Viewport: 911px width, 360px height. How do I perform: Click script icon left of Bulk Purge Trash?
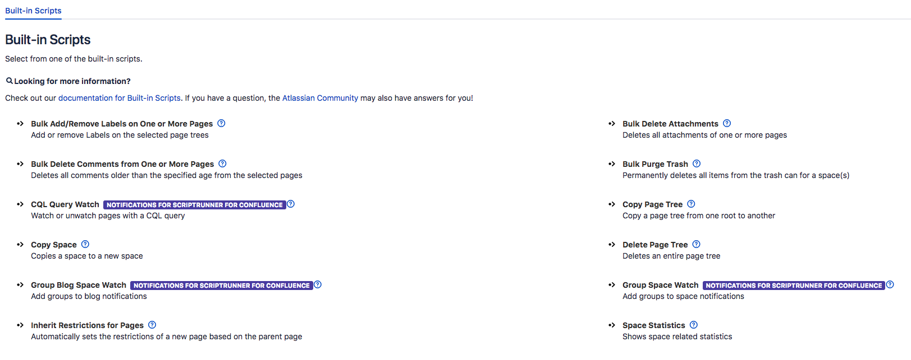[x=612, y=164]
